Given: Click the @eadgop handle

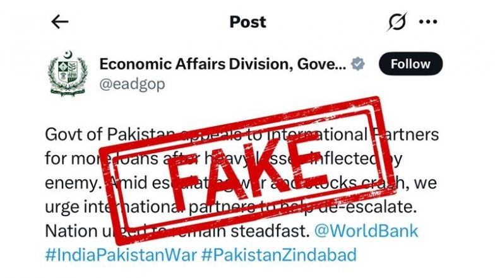Looking at the screenshot, I should pyautogui.click(x=133, y=84).
